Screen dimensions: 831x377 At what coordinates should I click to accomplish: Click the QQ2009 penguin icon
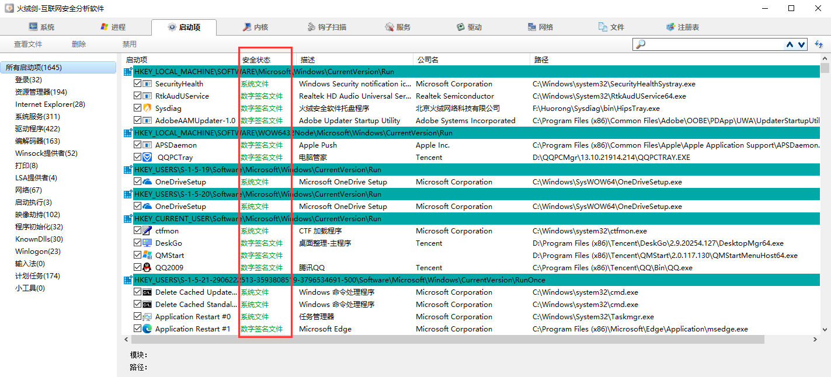147,268
